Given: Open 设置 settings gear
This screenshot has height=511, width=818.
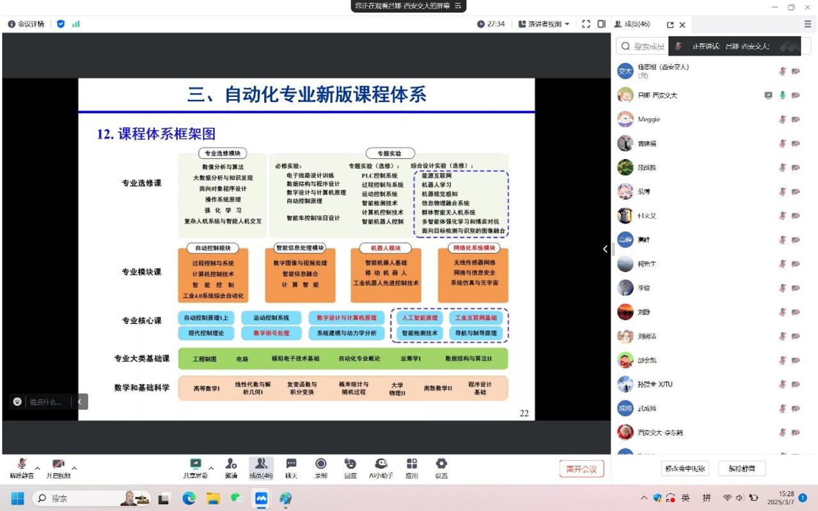Looking at the screenshot, I should (x=441, y=467).
